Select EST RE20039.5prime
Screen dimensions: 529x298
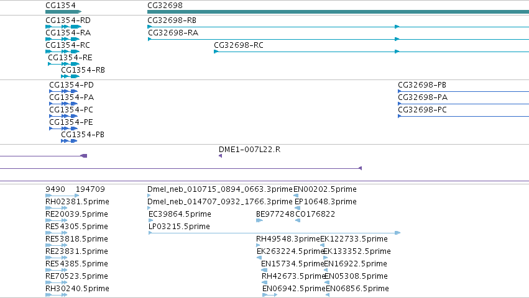(76, 214)
